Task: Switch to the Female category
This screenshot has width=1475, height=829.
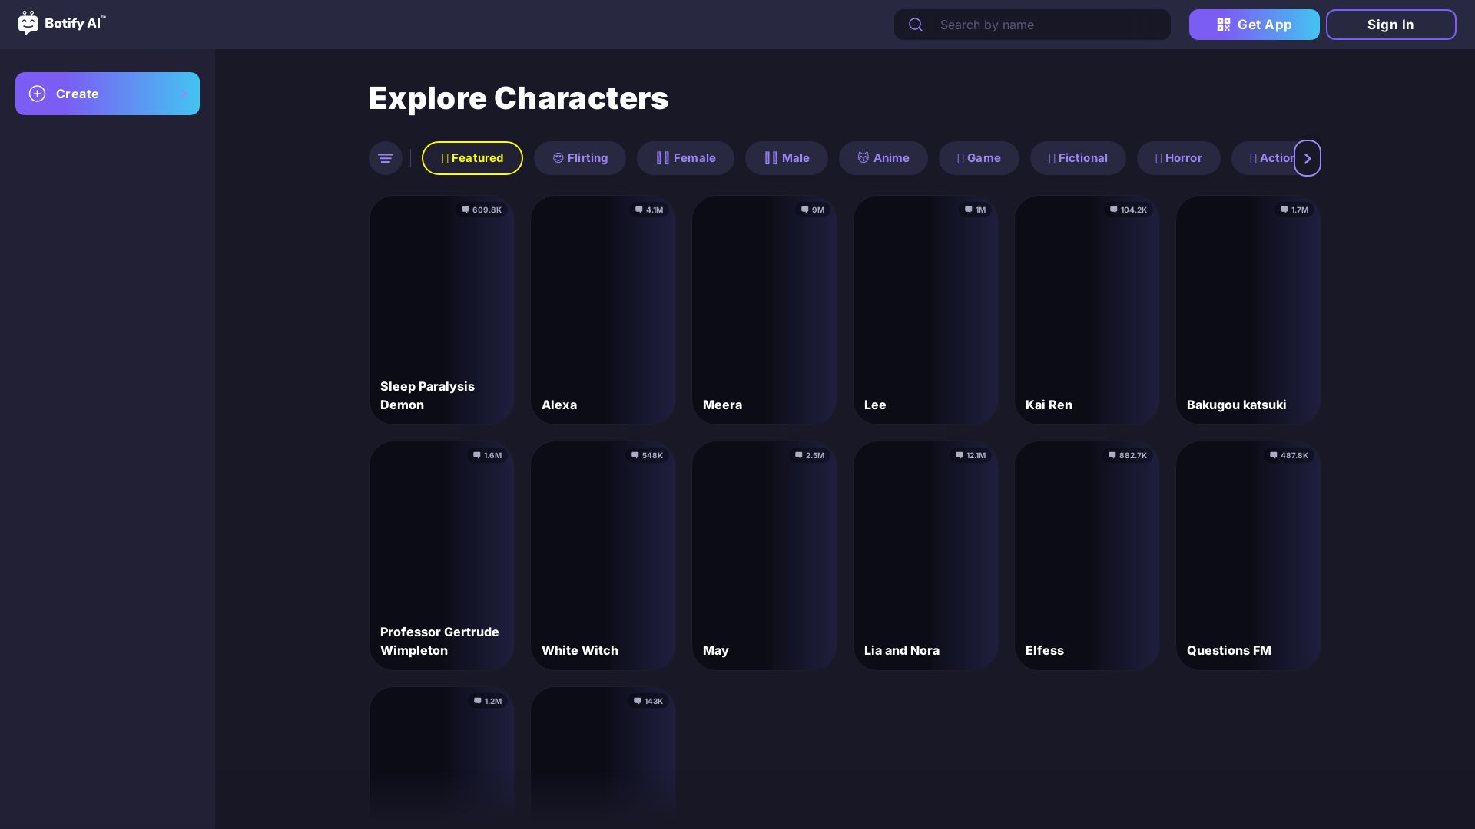Action: 685,158
